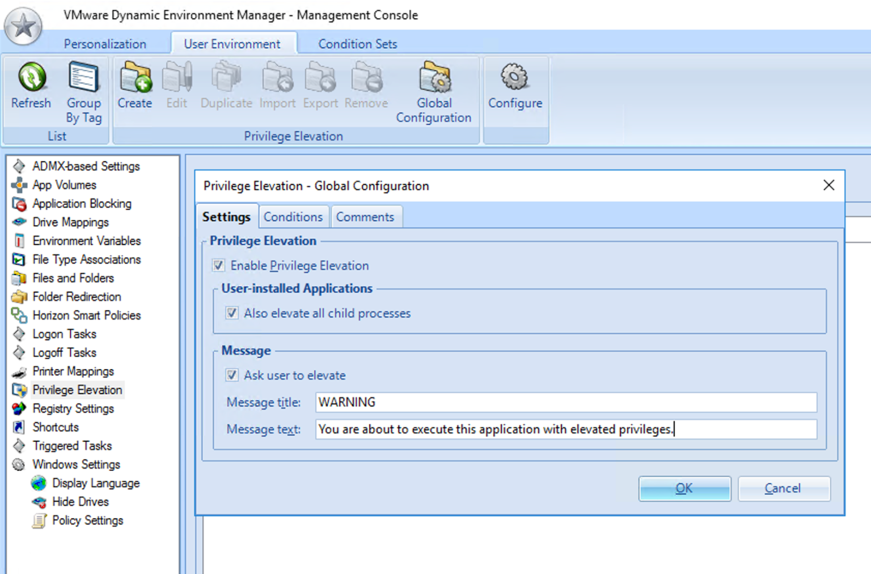871x574 pixels.
Task: Open Global Configuration from the ribbon
Action: point(434,78)
